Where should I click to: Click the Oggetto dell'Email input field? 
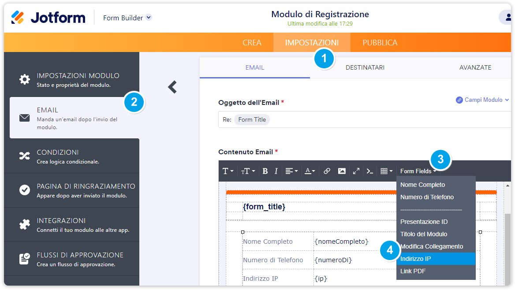[x=365, y=119]
